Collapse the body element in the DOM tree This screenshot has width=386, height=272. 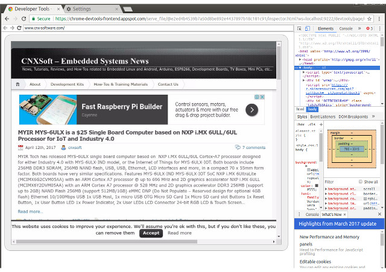300,68
